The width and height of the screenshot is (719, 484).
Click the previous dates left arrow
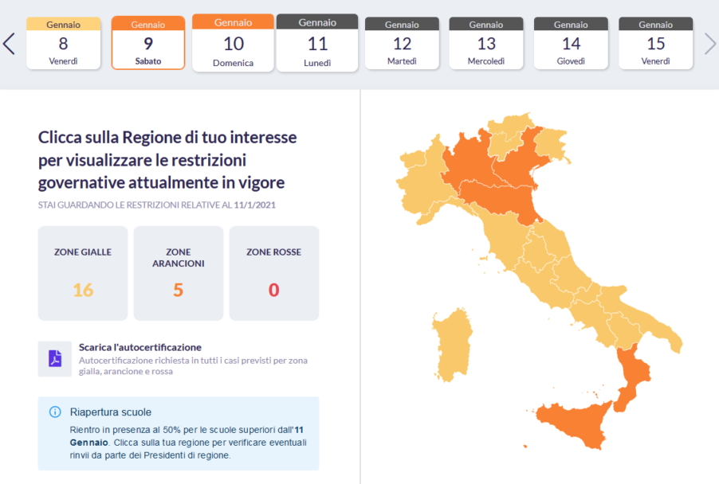(9, 44)
